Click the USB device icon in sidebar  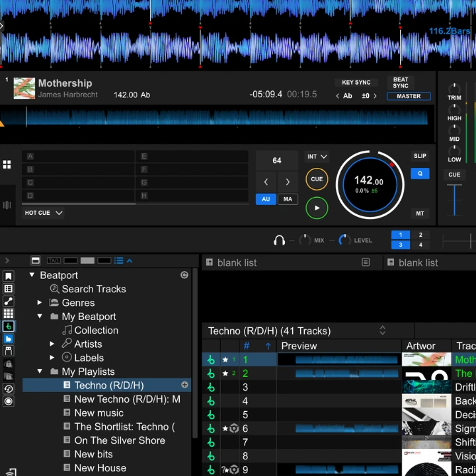9,351
